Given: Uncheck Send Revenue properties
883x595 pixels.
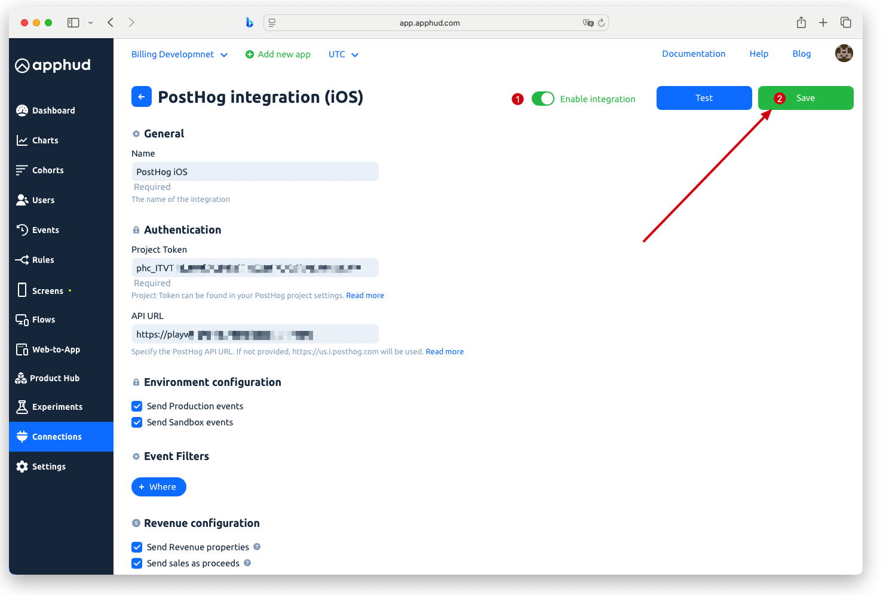Looking at the screenshot, I should point(137,547).
